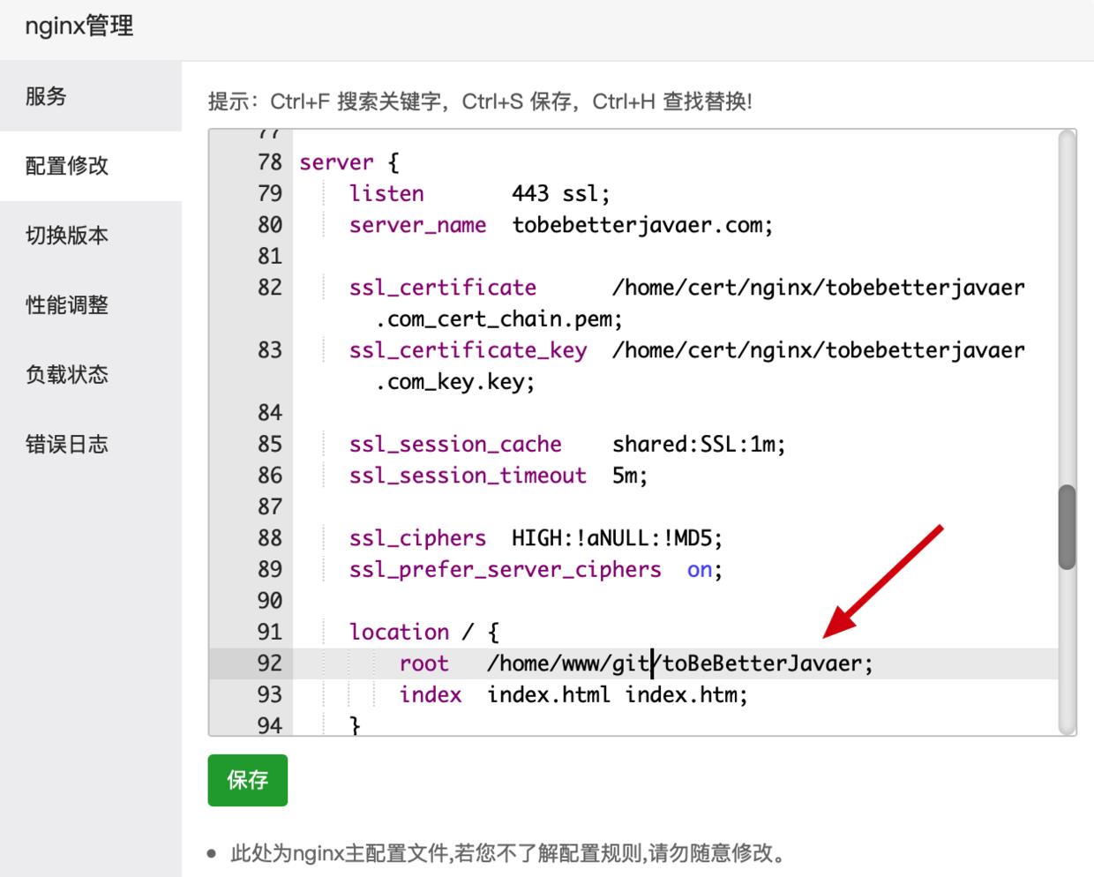Select the 配置修改 sidebar tab
The width and height of the screenshot is (1094, 877).
(x=67, y=166)
